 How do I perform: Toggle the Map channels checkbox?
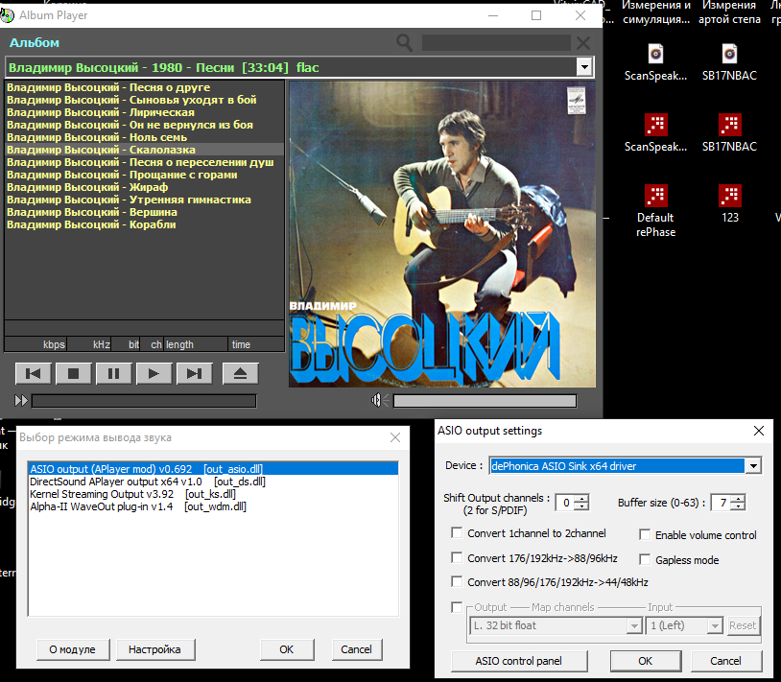(x=457, y=607)
